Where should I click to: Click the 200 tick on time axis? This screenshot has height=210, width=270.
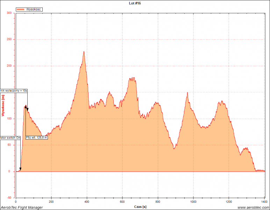coord(51,202)
